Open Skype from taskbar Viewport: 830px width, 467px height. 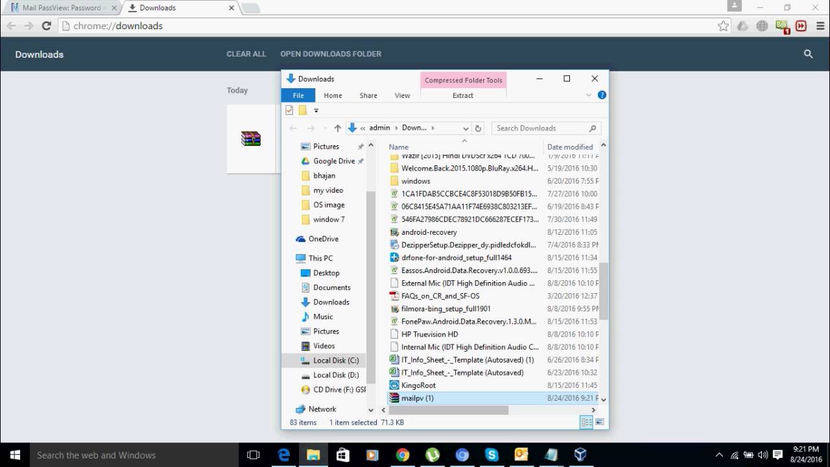492,455
